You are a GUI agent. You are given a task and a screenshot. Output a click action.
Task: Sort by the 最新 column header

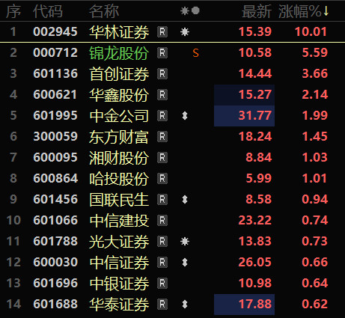click(x=257, y=11)
